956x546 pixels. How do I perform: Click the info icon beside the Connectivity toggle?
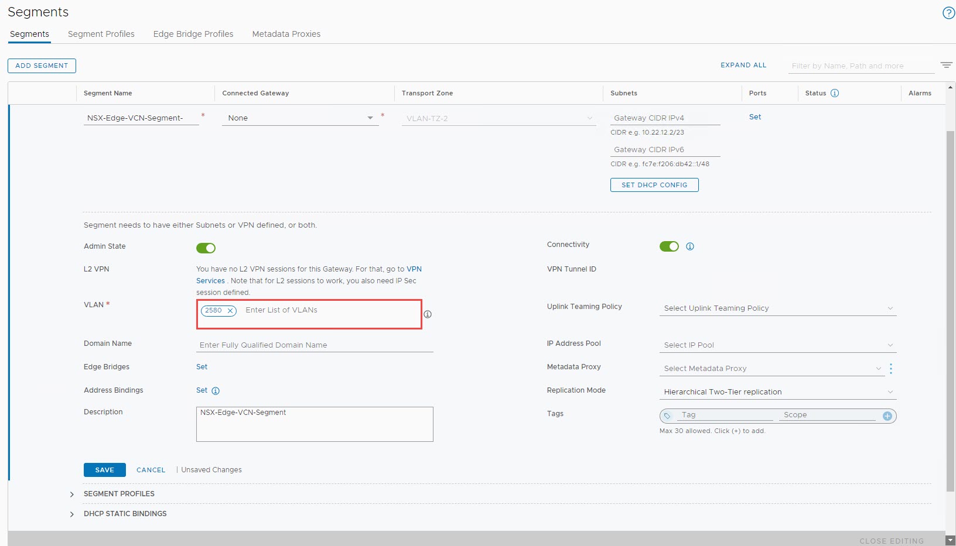click(690, 246)
